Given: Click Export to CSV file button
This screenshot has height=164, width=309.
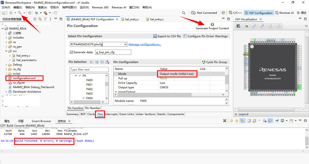Looking at the screenshot, I should click(x=167, y=36).
